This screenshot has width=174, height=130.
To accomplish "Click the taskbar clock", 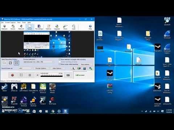I will [x=169, y=111].
